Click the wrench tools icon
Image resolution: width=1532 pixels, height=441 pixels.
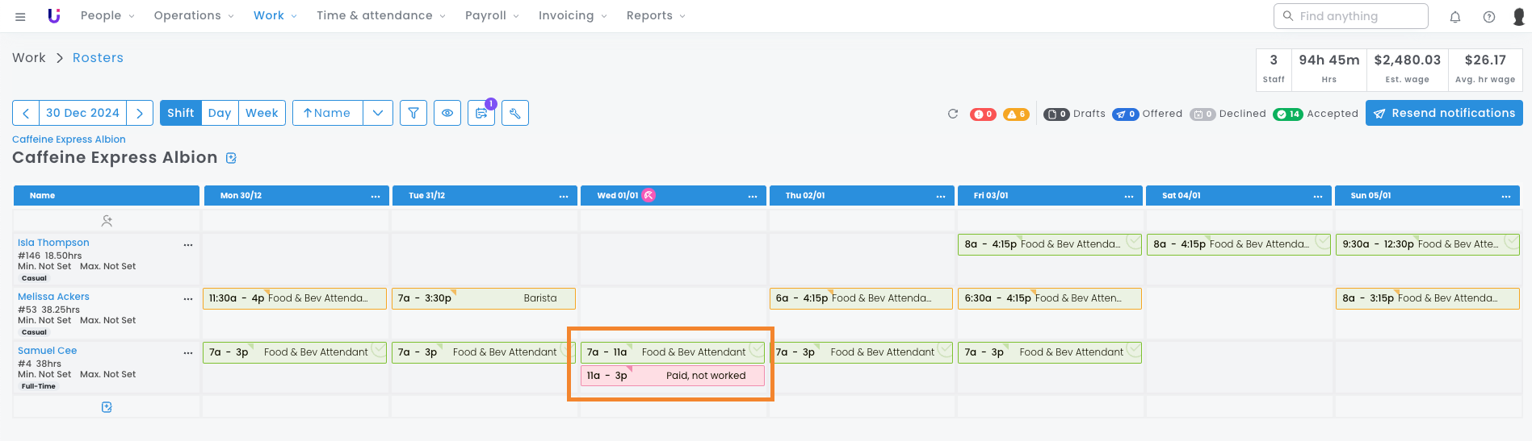pos(515,113)
